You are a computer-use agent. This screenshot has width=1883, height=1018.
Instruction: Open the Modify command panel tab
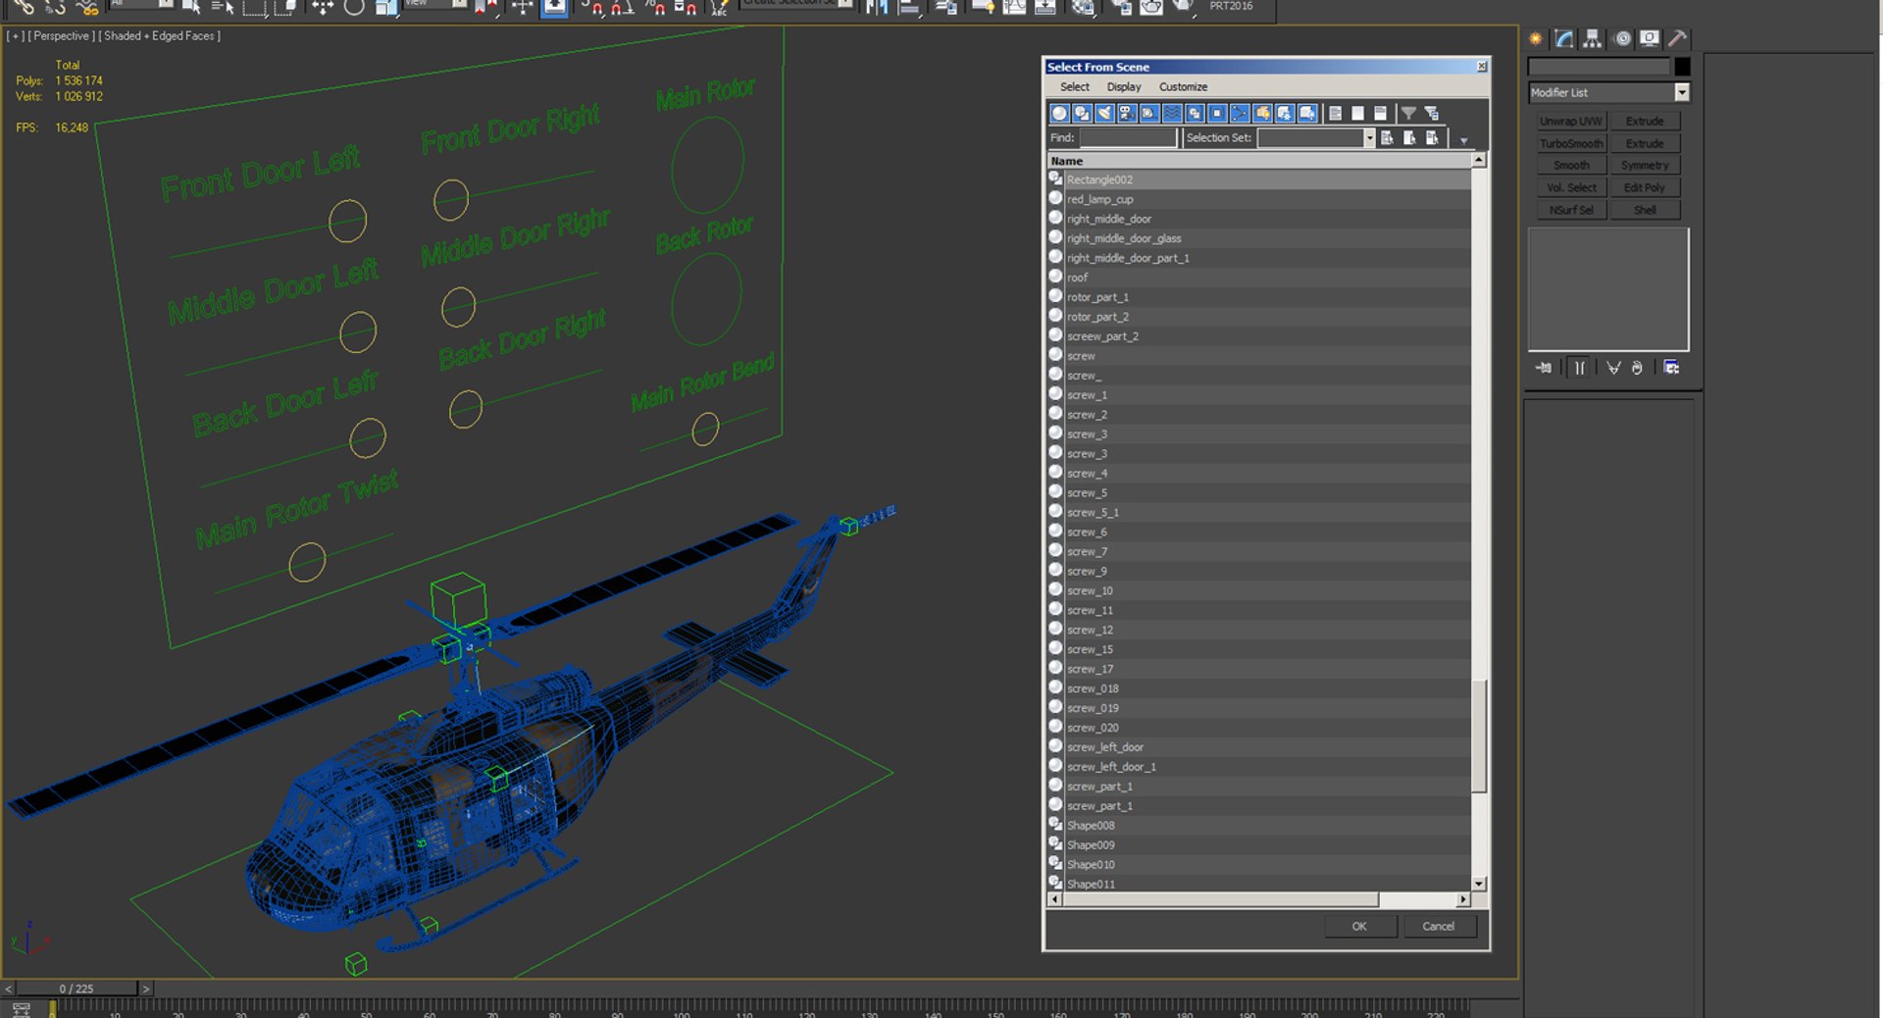(x=1564, y=38)
